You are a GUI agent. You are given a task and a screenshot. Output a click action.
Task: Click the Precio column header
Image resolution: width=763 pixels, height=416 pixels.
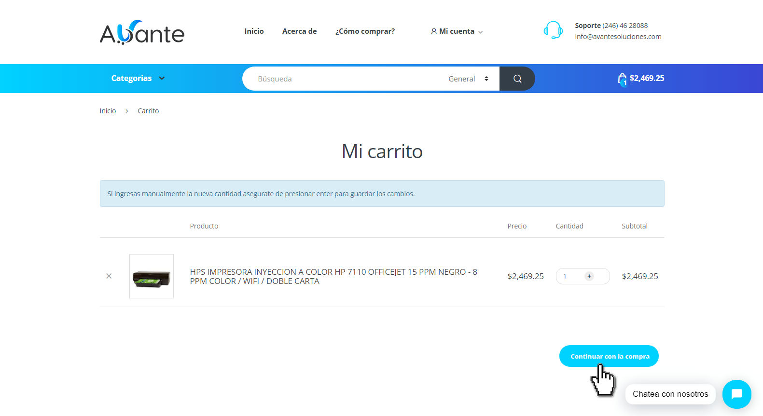tap(517, 226)
